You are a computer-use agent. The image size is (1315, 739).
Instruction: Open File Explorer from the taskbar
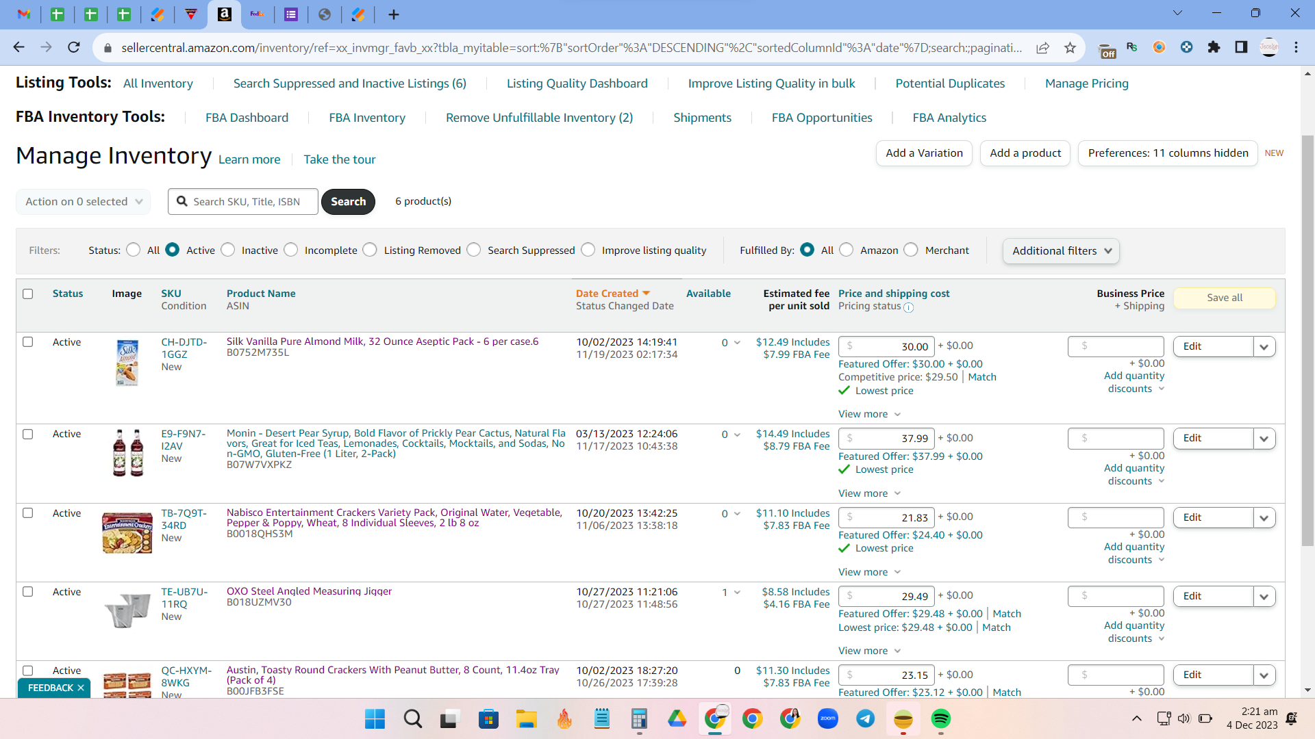coord(526,719)
